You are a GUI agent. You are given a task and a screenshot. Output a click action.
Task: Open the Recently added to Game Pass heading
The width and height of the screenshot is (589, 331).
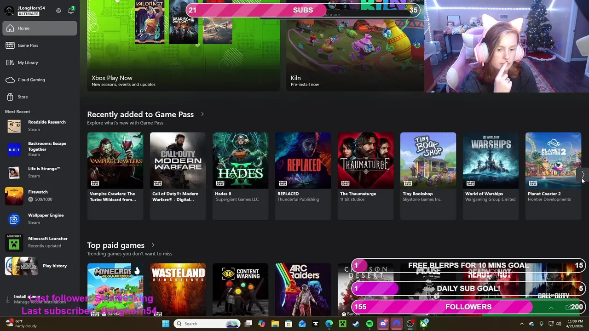(x=140, y=114)
